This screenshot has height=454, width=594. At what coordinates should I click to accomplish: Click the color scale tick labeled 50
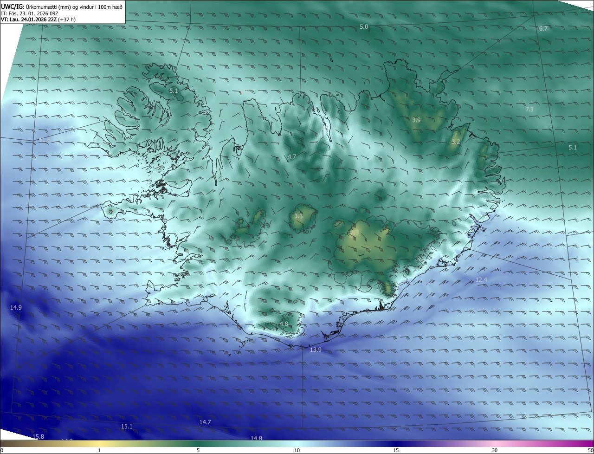[x=590, y=450]
